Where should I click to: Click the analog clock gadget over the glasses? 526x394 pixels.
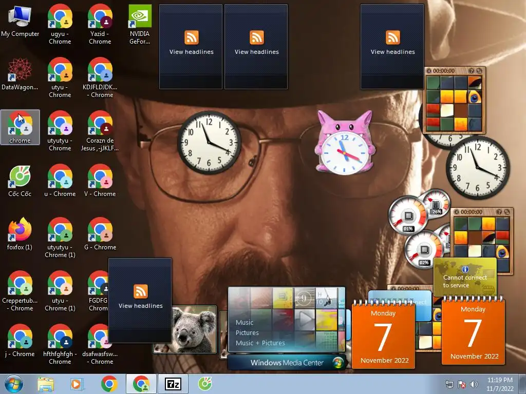coord(209,143)
